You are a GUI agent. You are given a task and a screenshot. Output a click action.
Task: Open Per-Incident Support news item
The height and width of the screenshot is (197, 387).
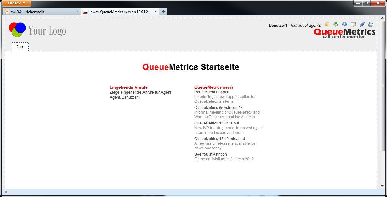pos(212,92)
